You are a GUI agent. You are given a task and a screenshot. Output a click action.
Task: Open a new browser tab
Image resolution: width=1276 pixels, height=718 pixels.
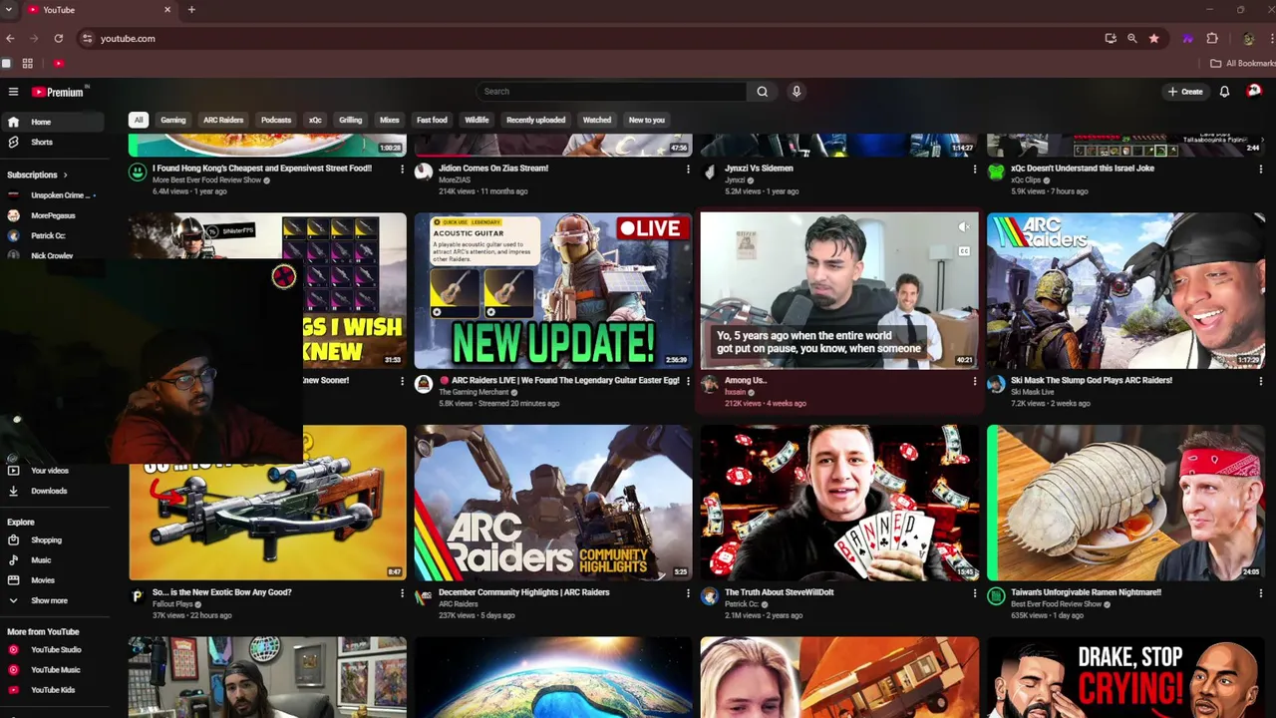coord(191,10)
